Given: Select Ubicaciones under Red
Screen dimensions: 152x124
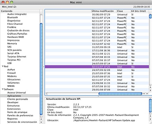Looking at the screenshot, I should pos(14,80).
